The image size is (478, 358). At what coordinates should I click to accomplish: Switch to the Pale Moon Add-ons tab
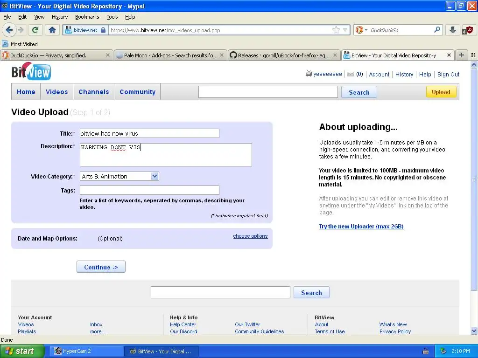coord(170,55)
